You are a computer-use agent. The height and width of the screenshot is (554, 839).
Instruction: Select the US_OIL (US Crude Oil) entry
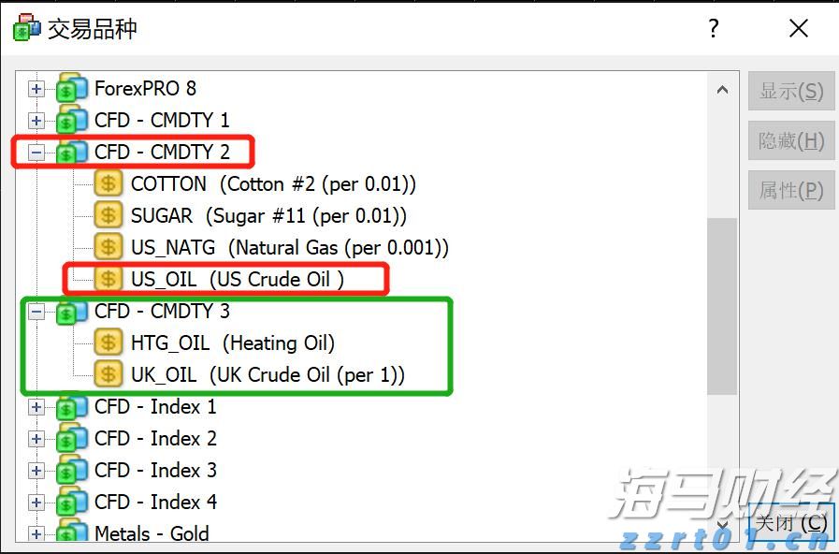(224, 279)
